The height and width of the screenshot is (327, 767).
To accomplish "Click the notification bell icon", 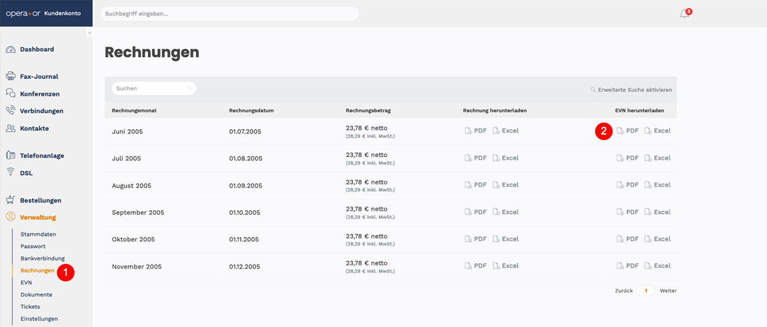I will 684,14.
